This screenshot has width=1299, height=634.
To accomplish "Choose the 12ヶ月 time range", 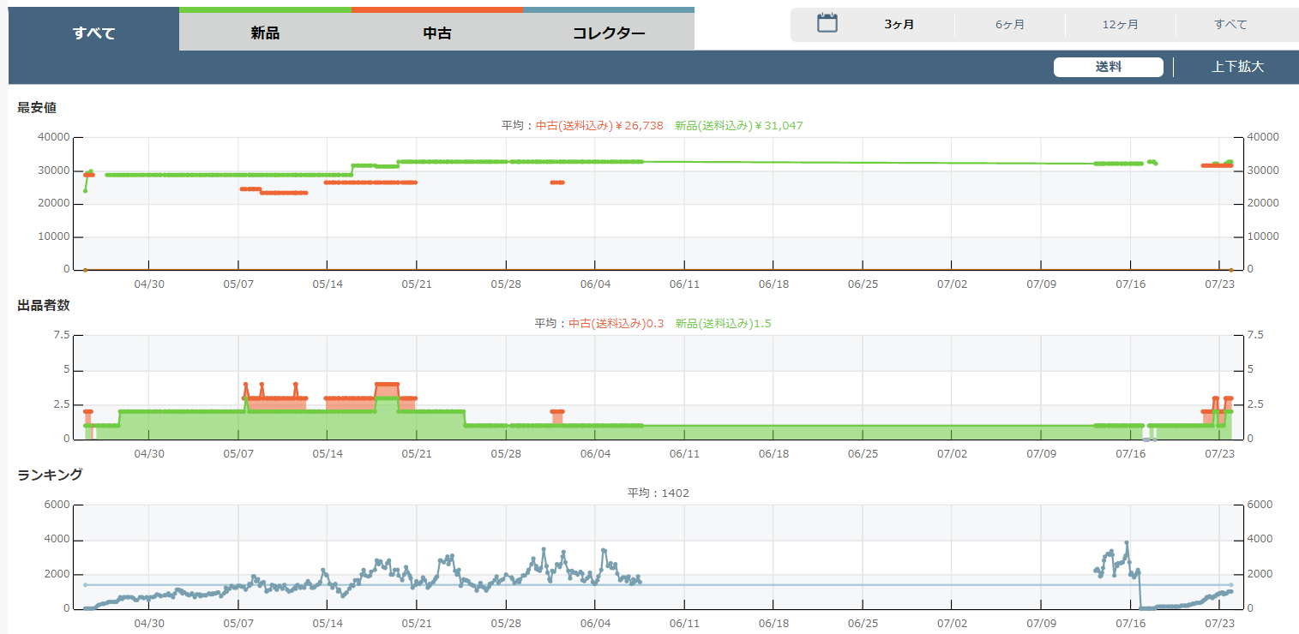I will pyautogui.click(x=1120, y=24).
